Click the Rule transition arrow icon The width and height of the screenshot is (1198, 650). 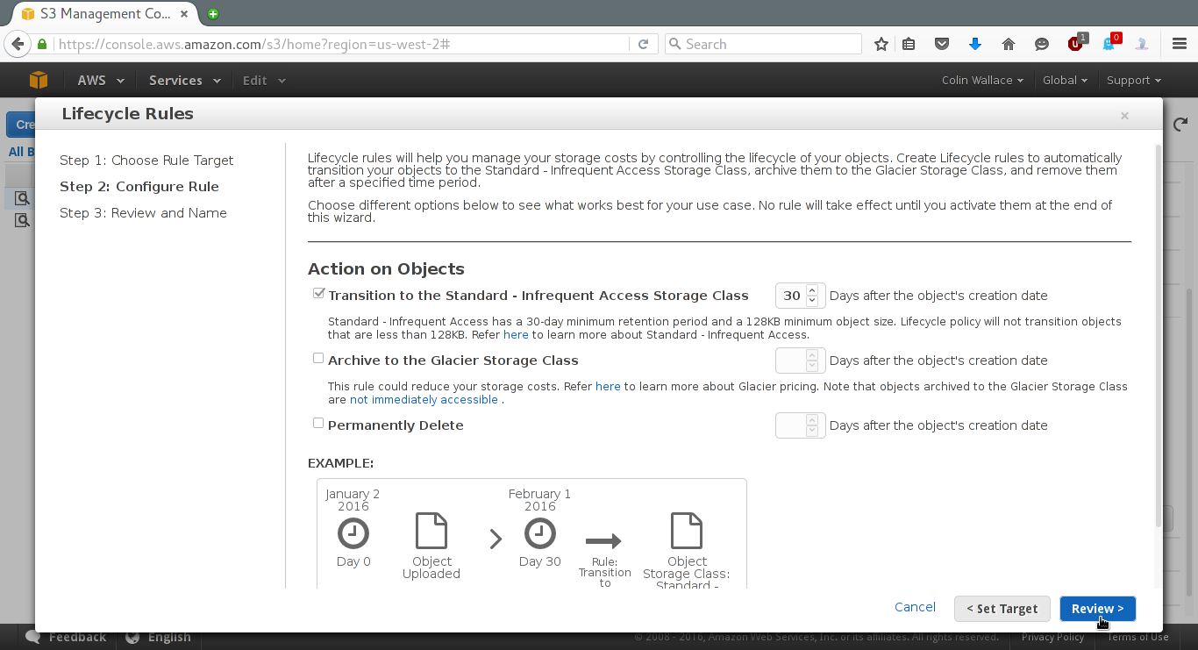coord(603,541)
